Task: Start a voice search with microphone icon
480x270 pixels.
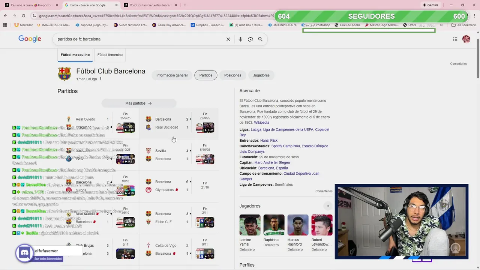Action: (240, 39)
